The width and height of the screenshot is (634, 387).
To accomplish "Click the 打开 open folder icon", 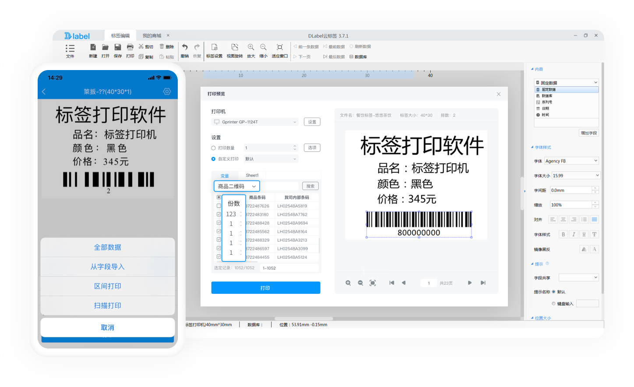I will pyautogui.click(x=105, y=47).
